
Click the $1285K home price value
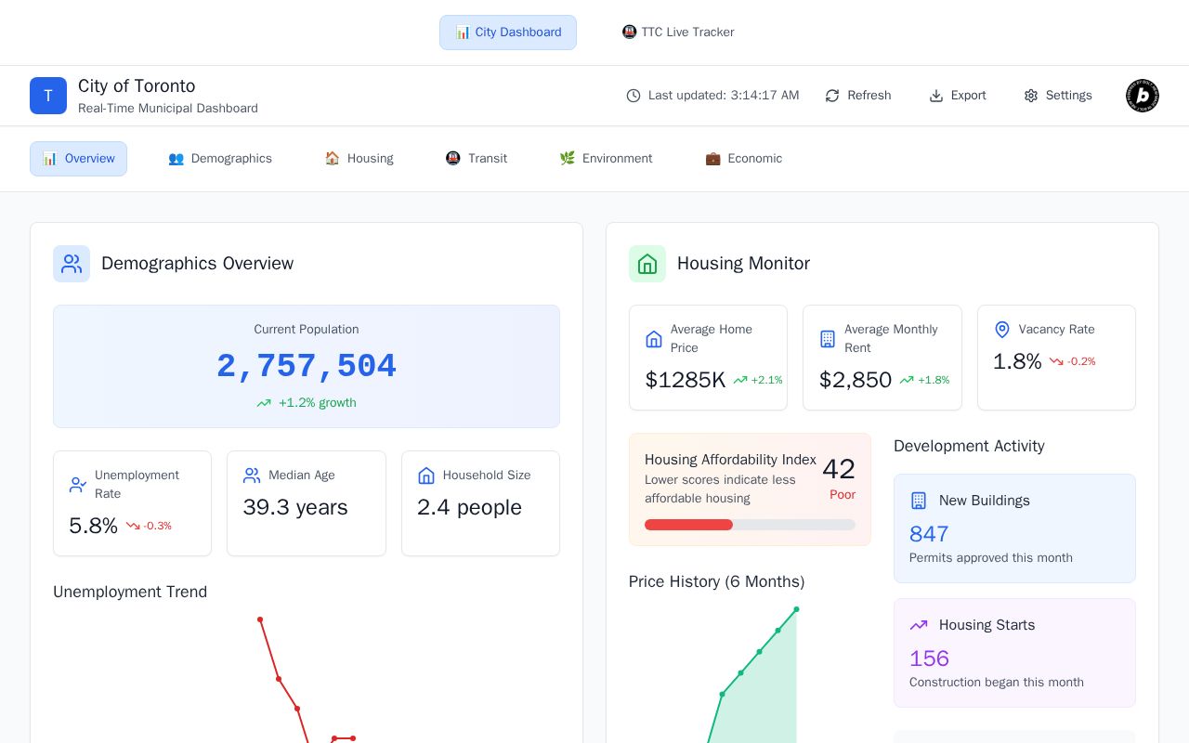pos(686,380)
